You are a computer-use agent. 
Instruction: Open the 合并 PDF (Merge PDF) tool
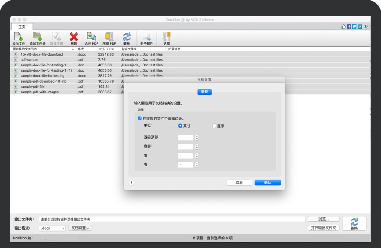click(91, 38)
